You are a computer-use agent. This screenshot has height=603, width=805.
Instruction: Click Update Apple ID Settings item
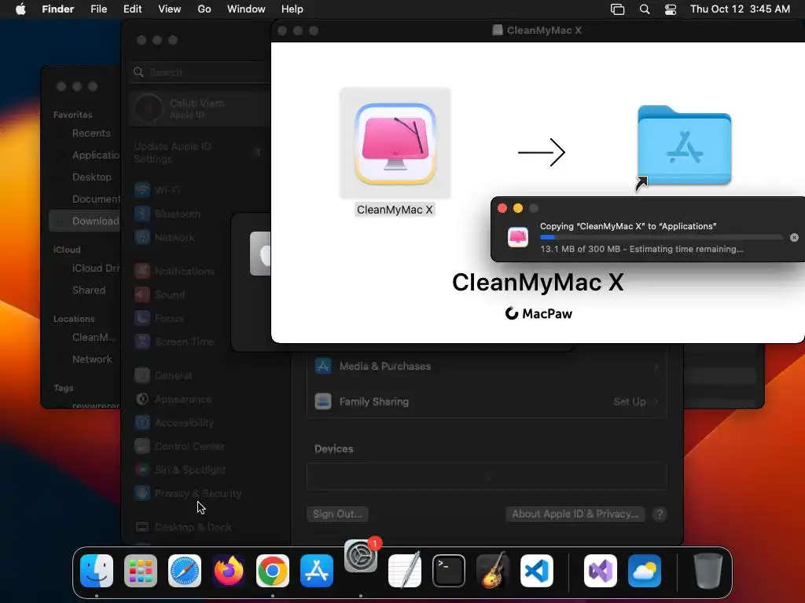(x=199, y=152)
